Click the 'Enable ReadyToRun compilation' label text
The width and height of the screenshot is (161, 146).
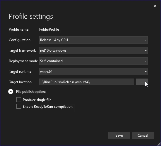(48, 107)
